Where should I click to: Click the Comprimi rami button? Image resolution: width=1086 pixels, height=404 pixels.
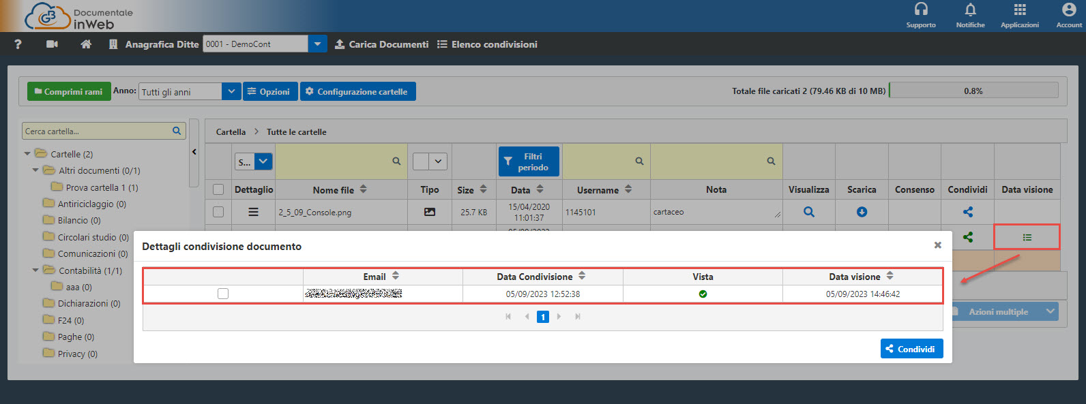[68, 91]
